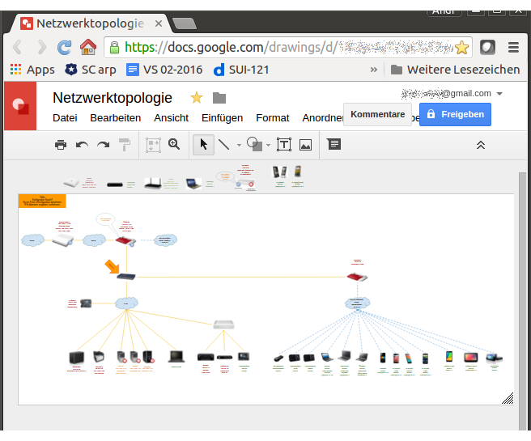Click the zoom magnifier tool
531x441 pixels.
pyautogui.click(x=173, y=145)
